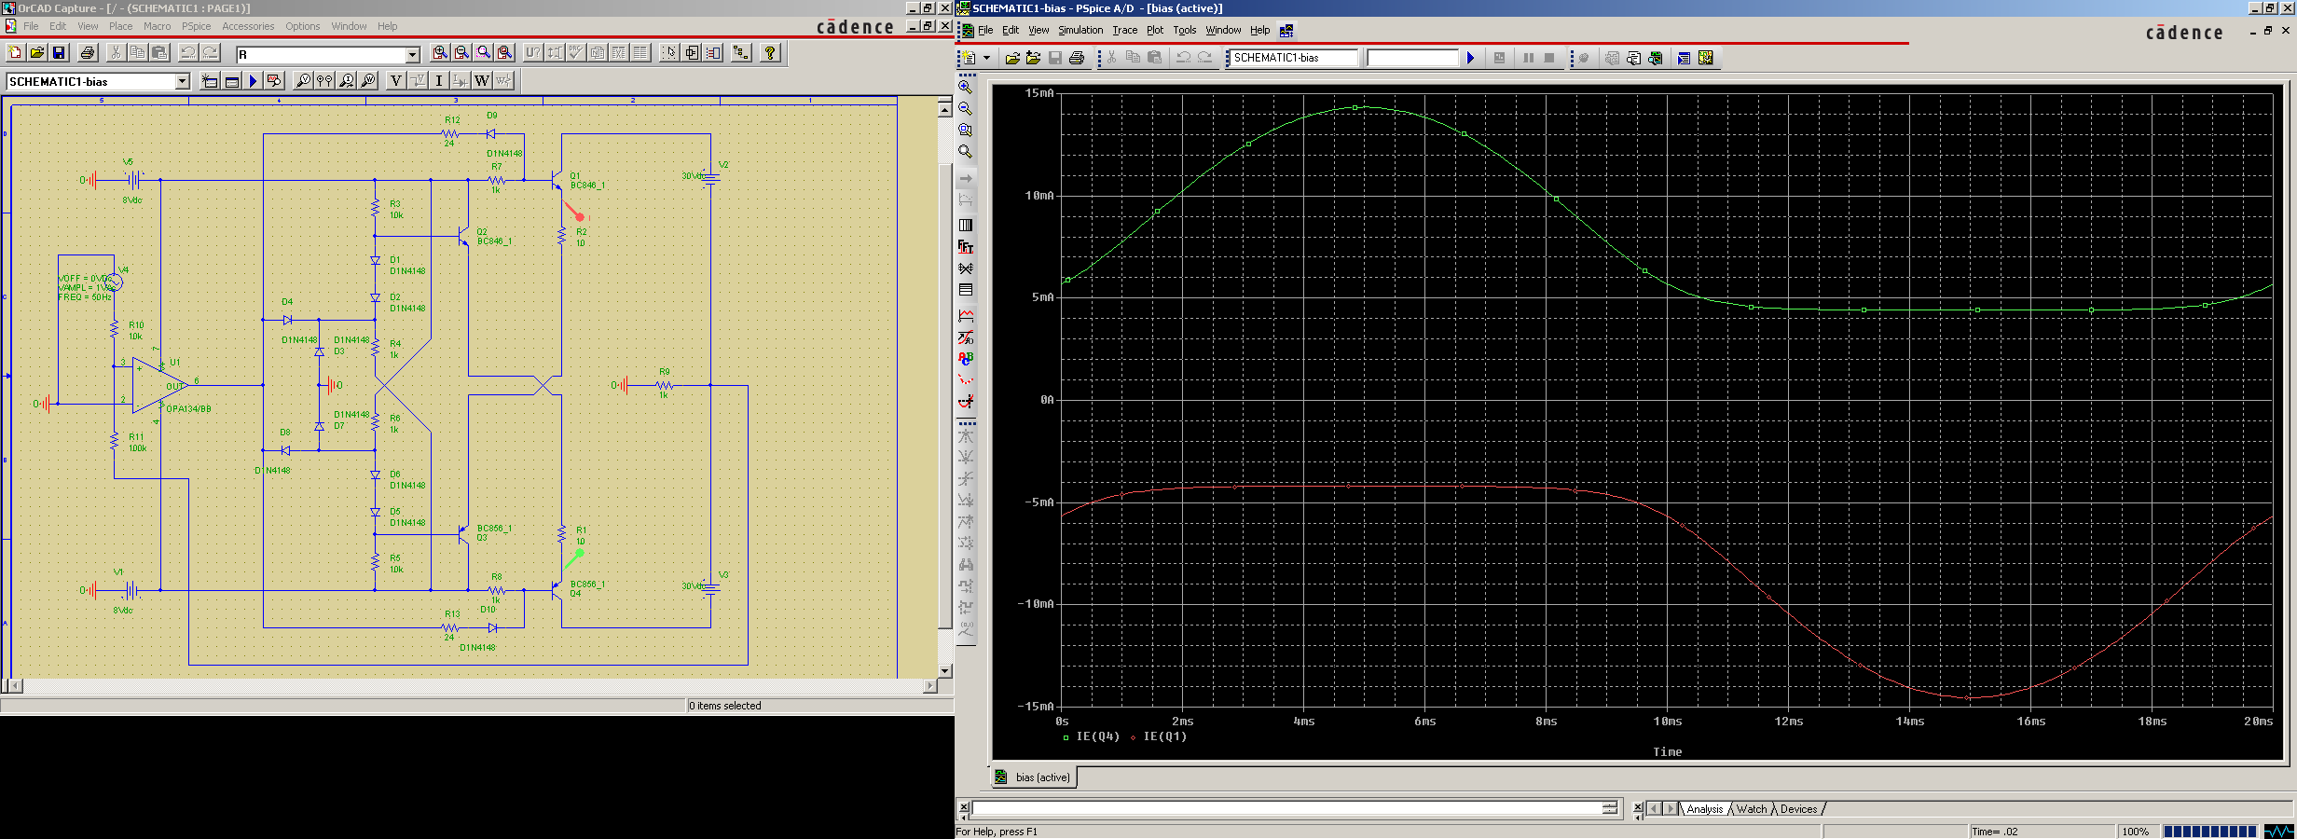
Task: Switch to the Watch tab
Action: (x=1752, y=808)
